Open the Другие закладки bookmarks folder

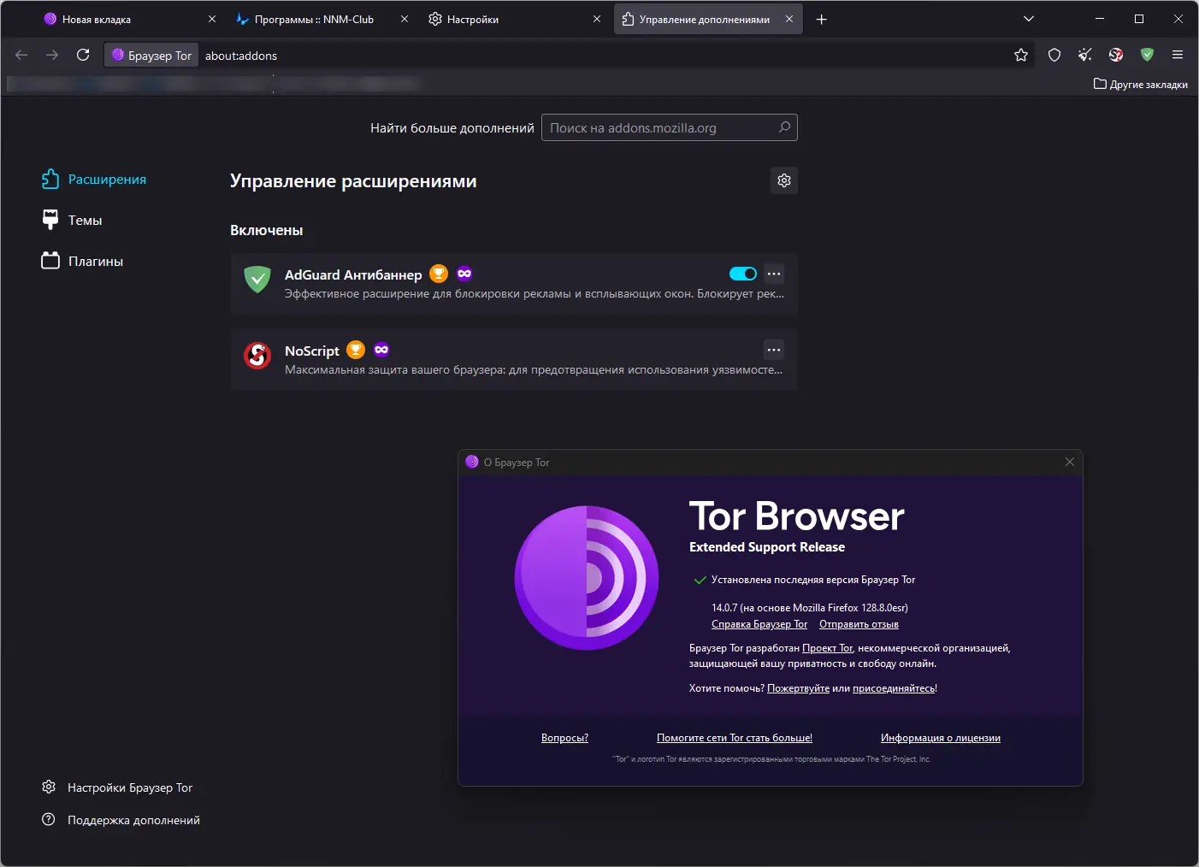(1141, 84)
